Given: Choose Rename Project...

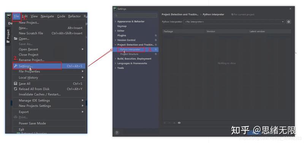Looking at the screenshot, I should coord(32,60).
